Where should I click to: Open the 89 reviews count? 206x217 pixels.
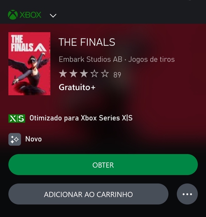pyautogui.click(x=117, y=75)
